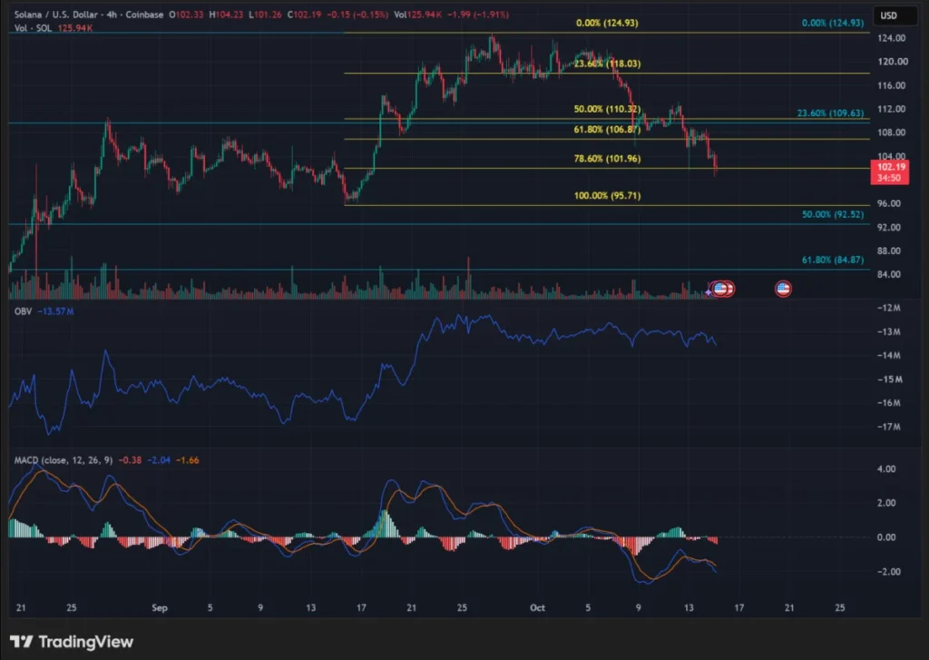Click the teal 50.00% (92.52) level label
The image size is (929, 660).
click(833, 214)
